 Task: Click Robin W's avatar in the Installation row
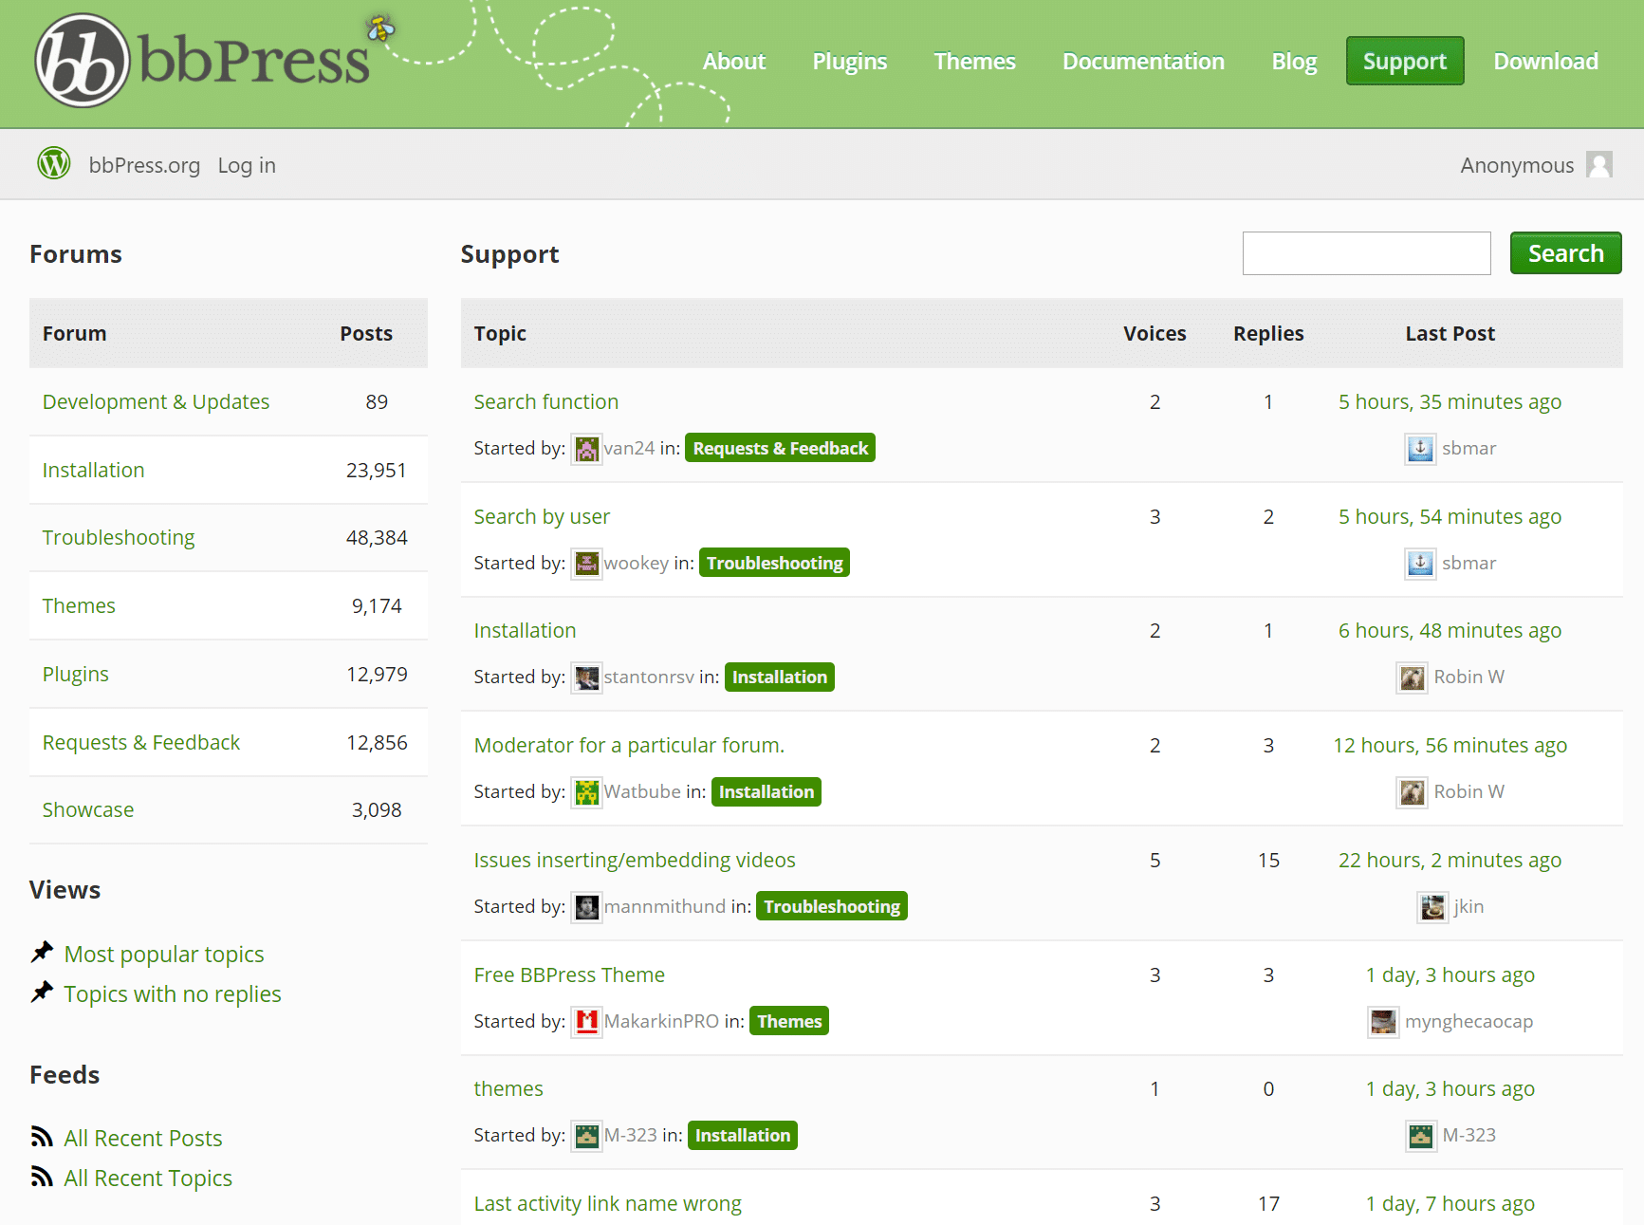coord(1412,677)
